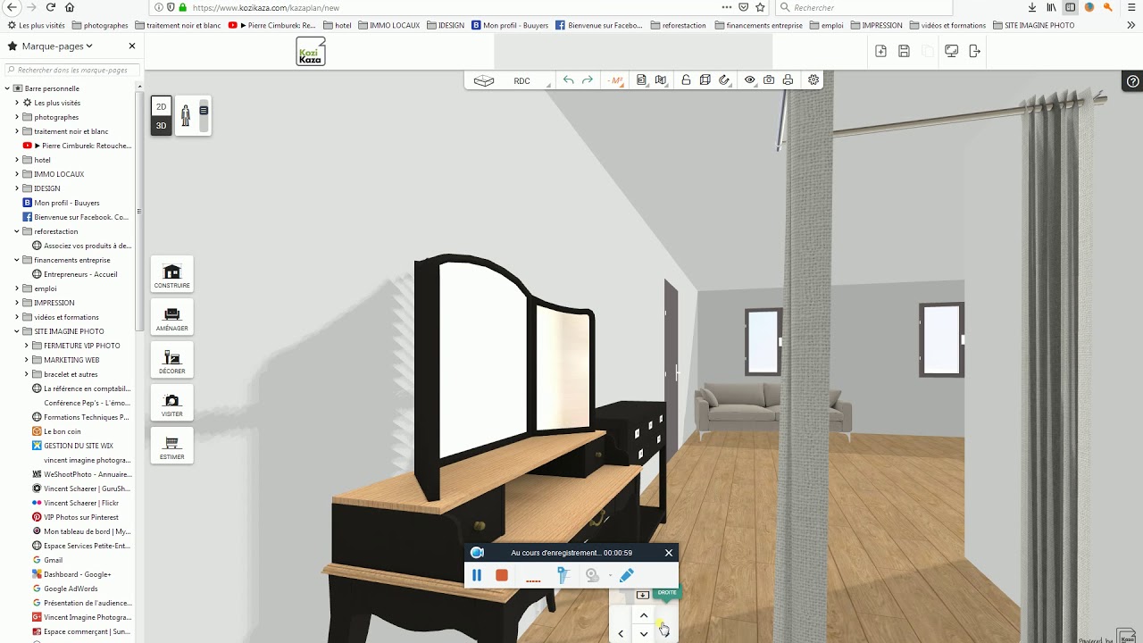Open the plan document options icon
This screenshot has width=1143, height=643.
click(641, 80)
